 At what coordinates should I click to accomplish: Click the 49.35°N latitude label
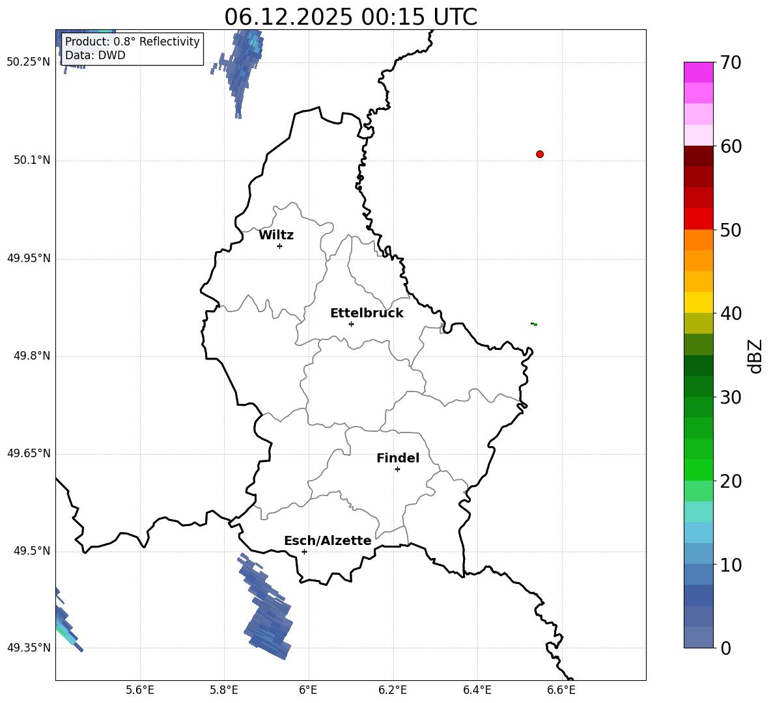(28, 648)
